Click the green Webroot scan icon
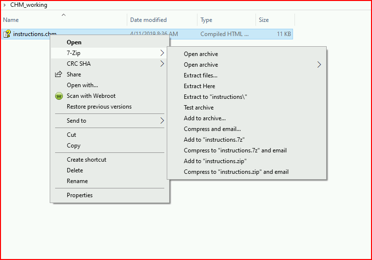Screen dimensions: 372x260 click(59, 96)
